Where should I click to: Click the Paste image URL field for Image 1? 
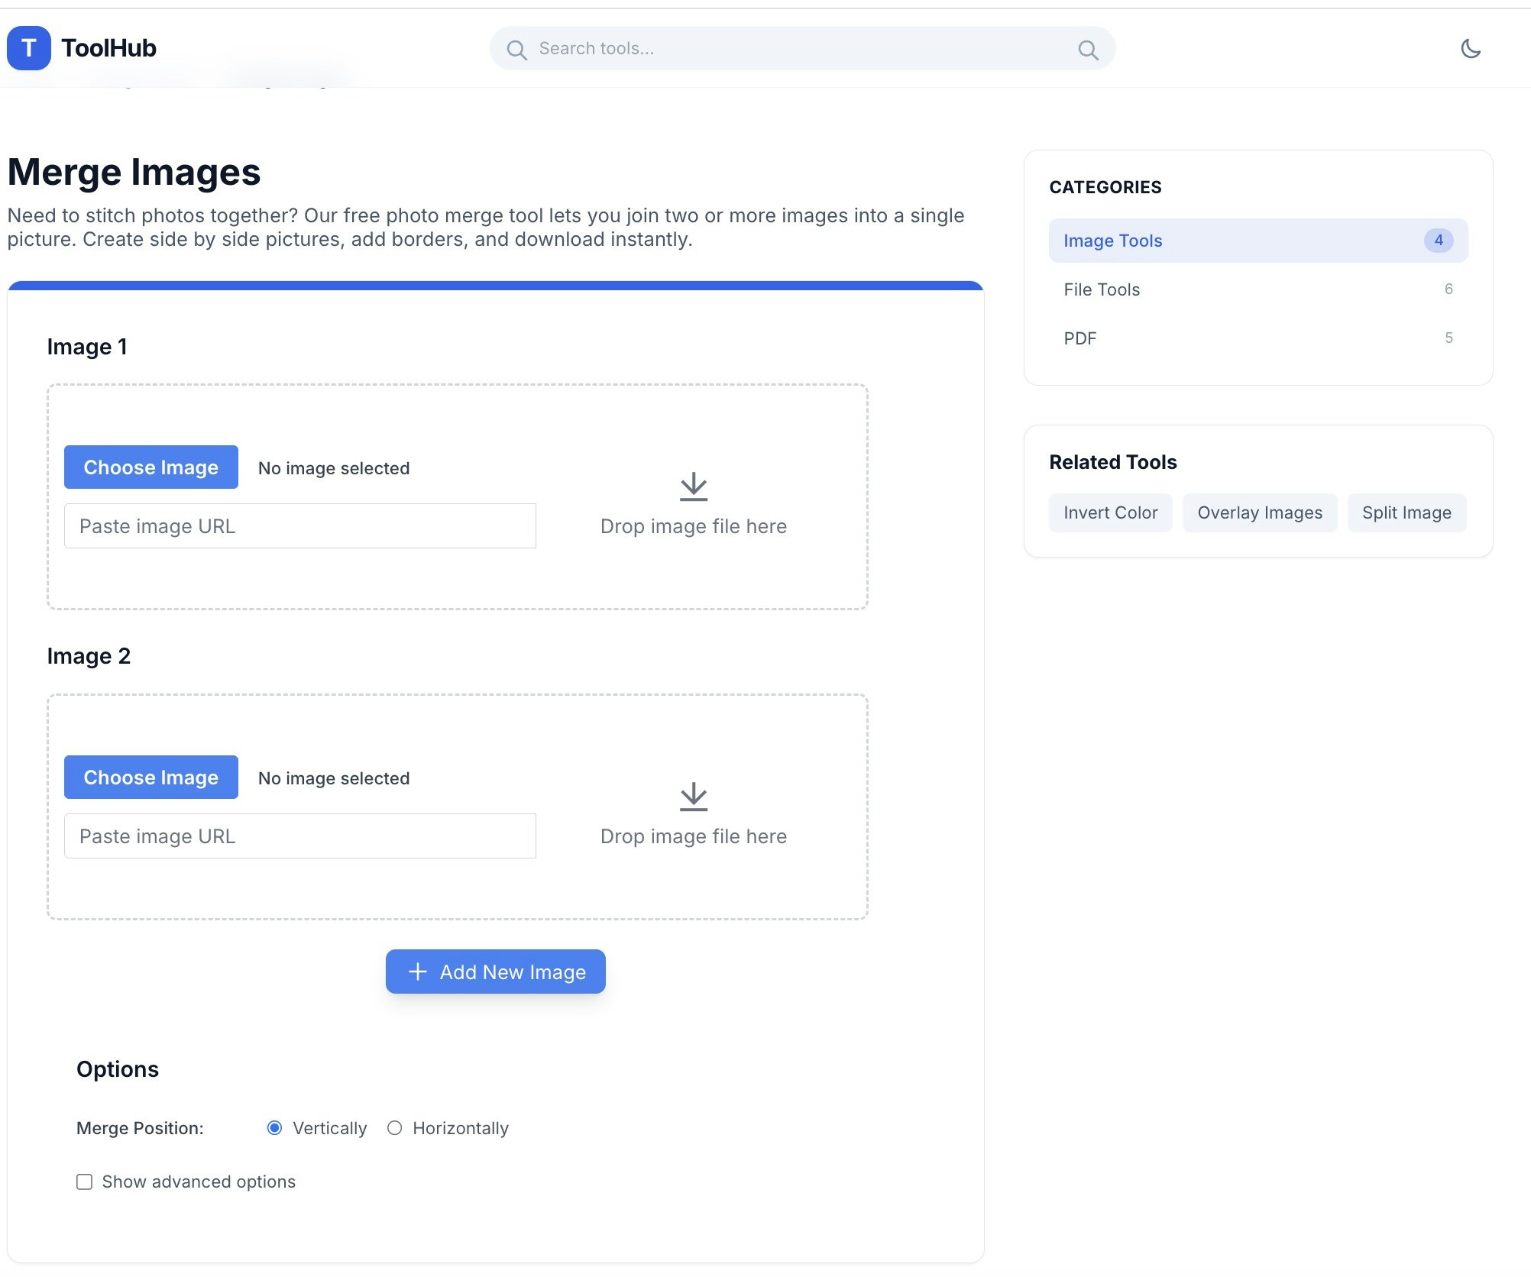click(299, 525)
